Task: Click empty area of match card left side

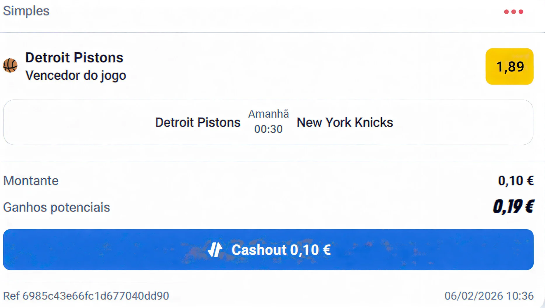Action: click(73, 123)
